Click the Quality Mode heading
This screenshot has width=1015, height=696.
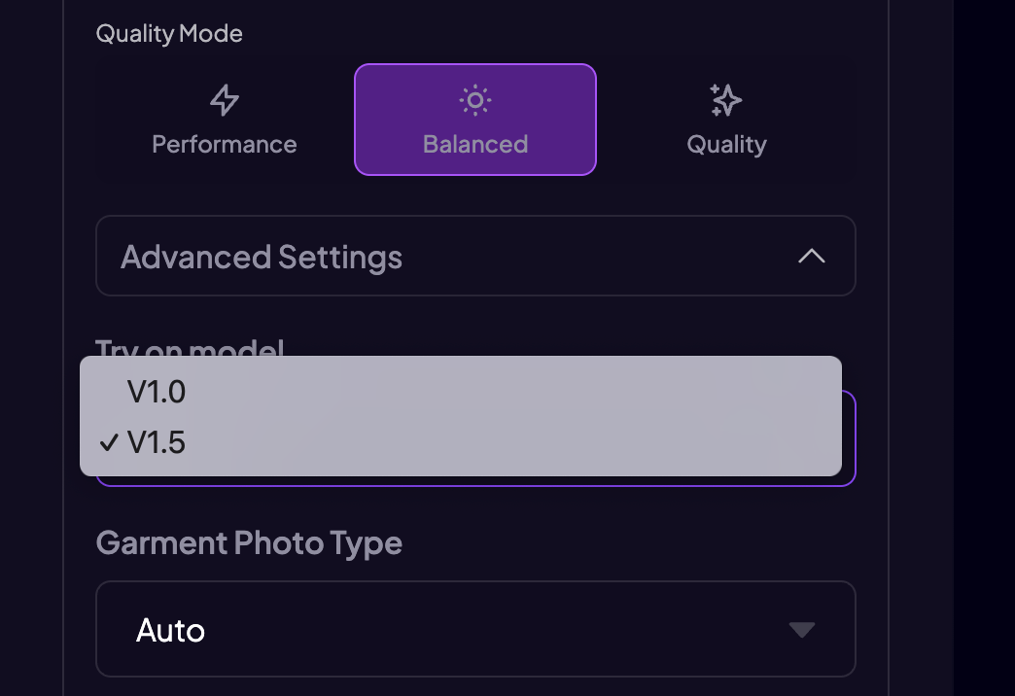point(169,34)
